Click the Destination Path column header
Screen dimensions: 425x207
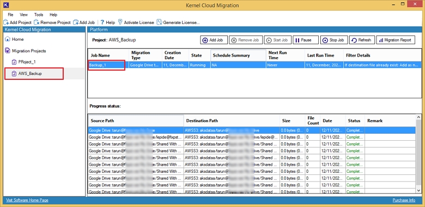pyautogui.click(x=232, y=121)
